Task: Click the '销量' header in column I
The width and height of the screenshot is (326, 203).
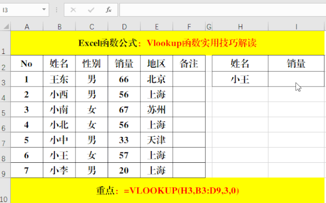Action: 296,63
